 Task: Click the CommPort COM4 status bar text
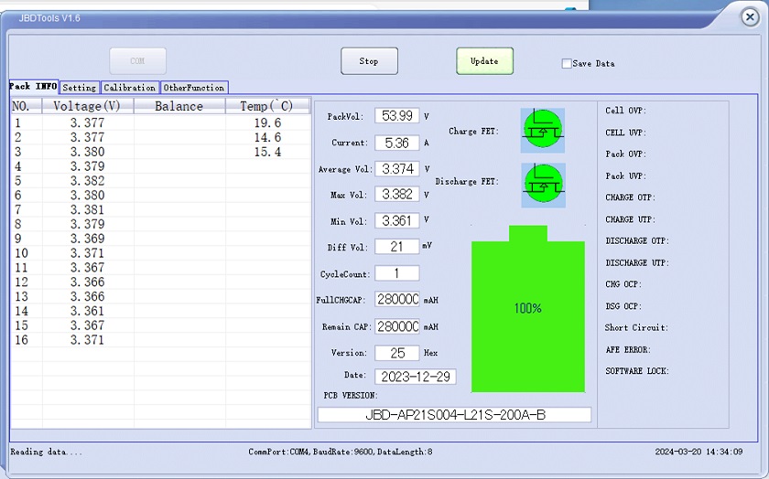341,452
